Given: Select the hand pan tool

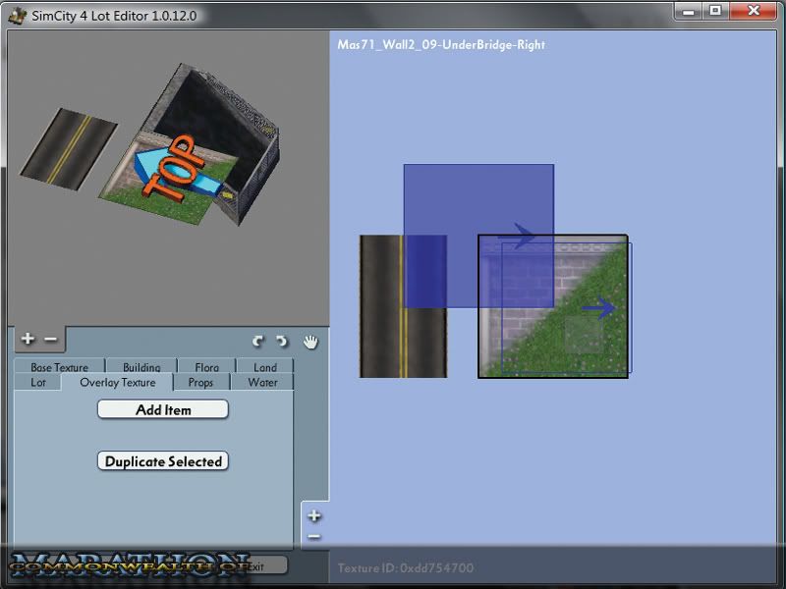Looking at the screenshot, I should [x=310, y=341].
